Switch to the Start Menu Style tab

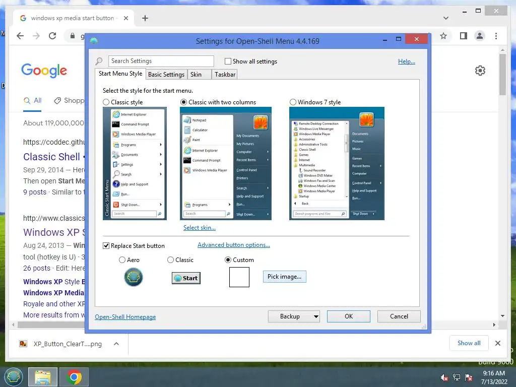[x=120, y=74]
